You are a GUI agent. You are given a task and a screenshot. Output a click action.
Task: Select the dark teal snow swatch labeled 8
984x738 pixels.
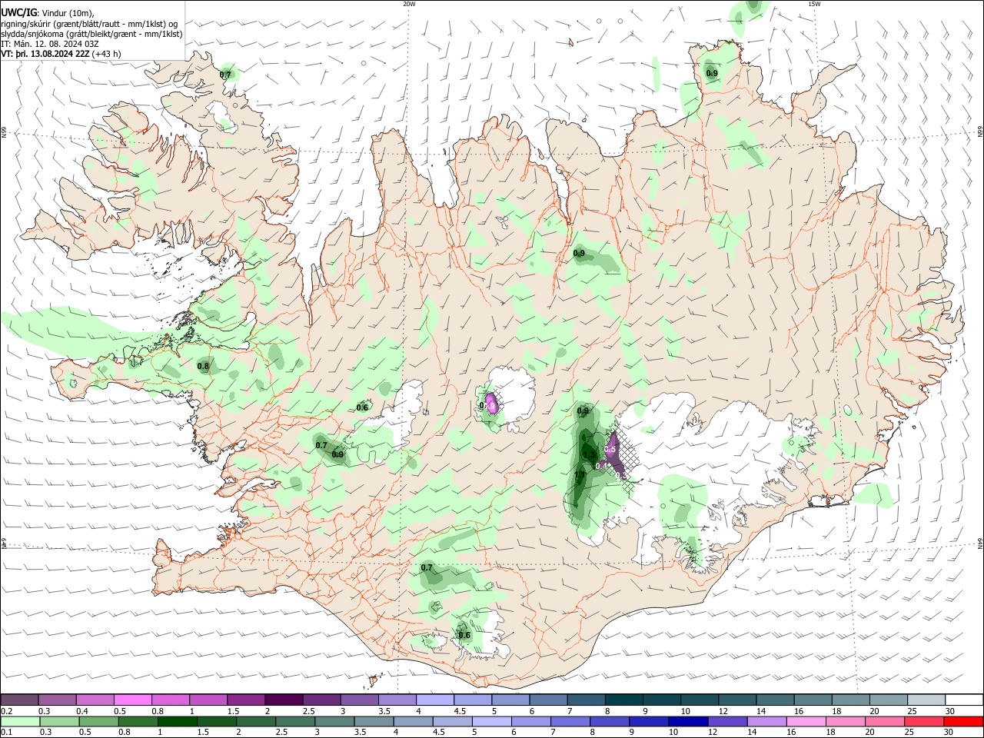click(x=624, y=700)
